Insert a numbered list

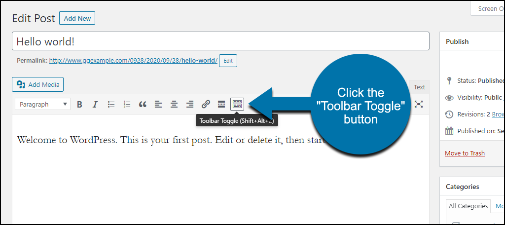(127, 105)
